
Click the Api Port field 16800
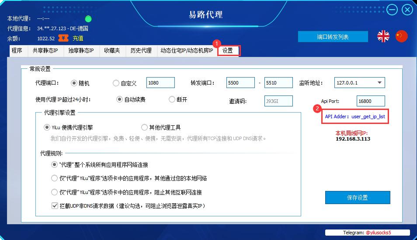(371, 101)
